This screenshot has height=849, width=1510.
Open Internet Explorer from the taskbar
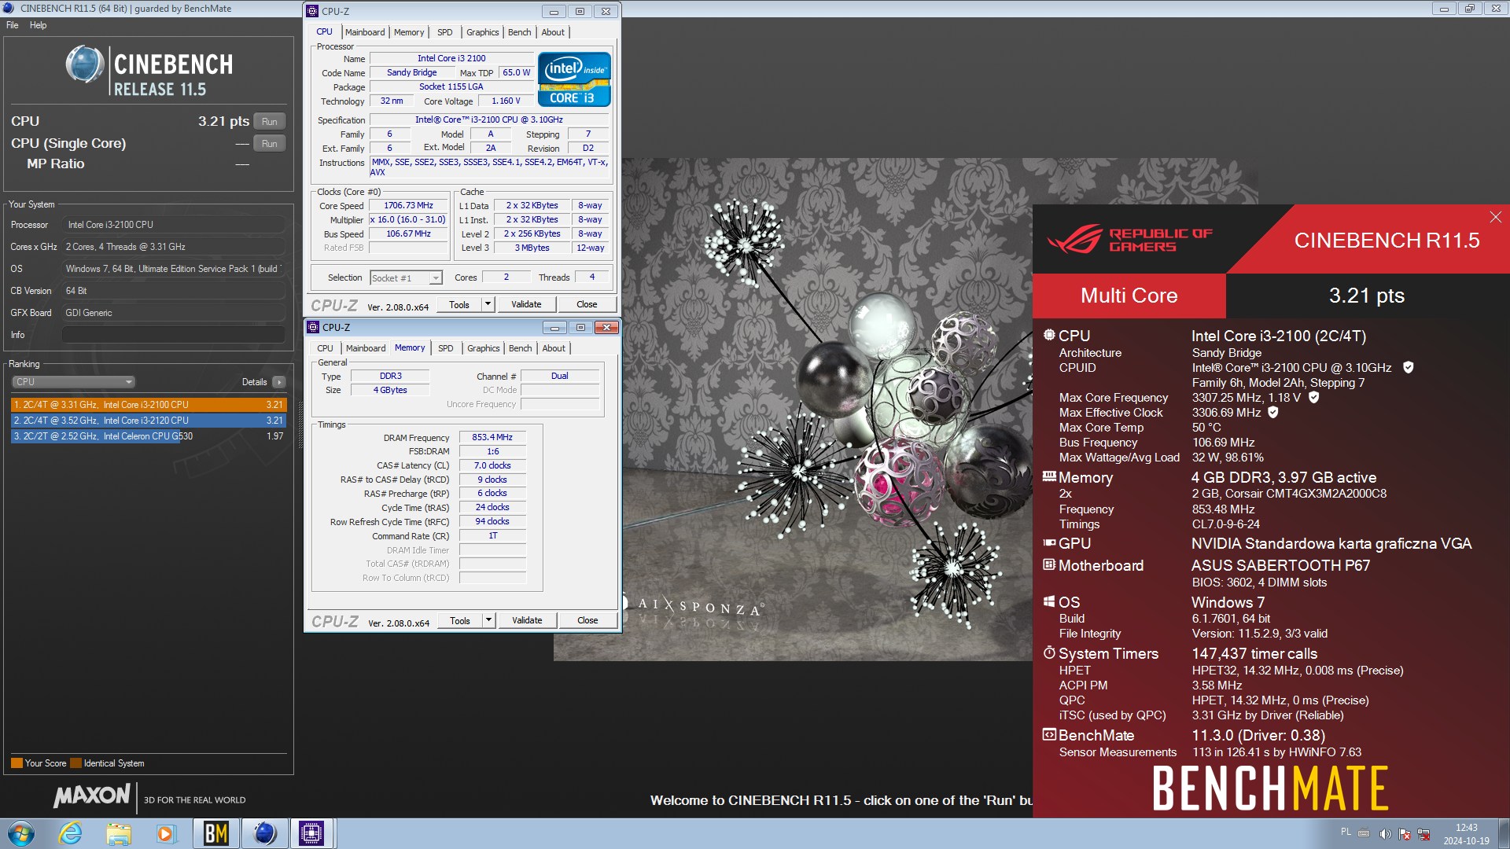71,833
